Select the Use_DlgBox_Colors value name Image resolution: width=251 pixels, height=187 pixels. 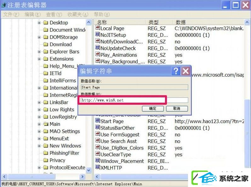coord(122,148)
